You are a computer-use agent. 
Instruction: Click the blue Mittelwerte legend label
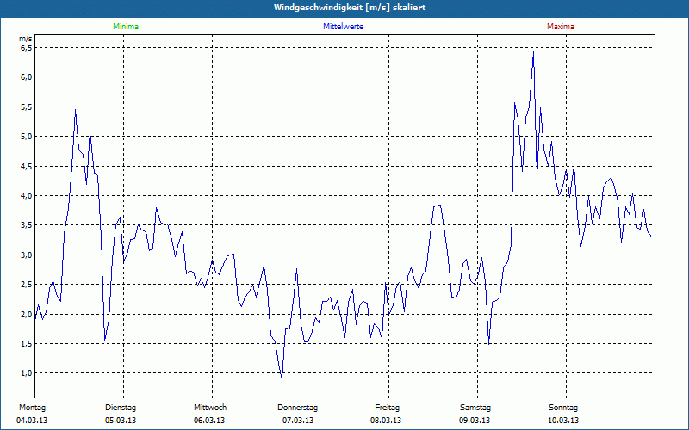343,27
